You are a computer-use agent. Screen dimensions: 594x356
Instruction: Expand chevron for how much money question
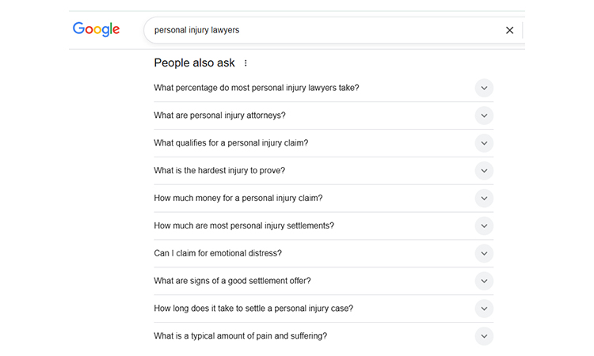pyautogui.click(x=484, y=199)
